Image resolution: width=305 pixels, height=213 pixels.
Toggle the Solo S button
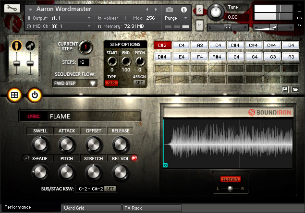click(199, 10)
